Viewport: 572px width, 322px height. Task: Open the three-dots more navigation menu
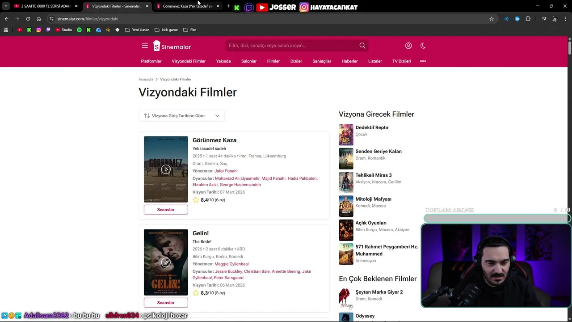pyautogui.click(x=423, y=61)
